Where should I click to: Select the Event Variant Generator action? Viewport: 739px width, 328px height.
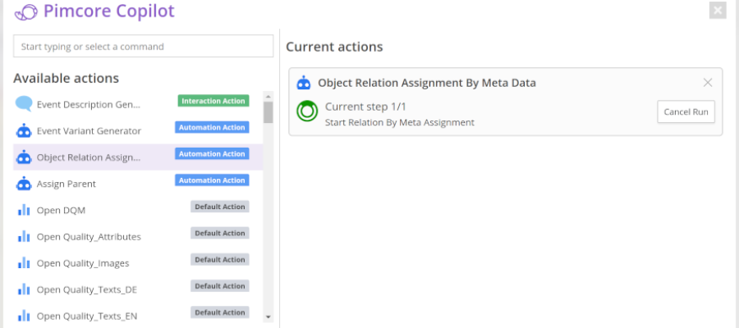(138, 130)
